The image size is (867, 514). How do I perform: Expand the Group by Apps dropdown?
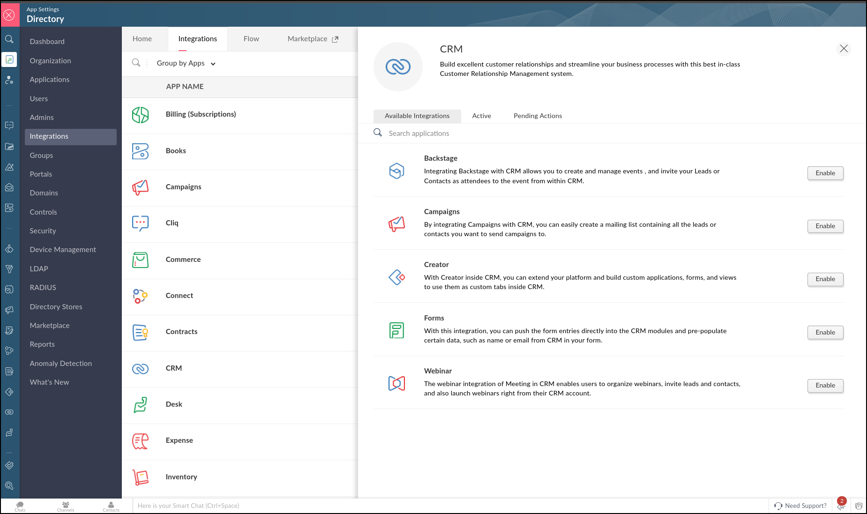tap(186, 63)
